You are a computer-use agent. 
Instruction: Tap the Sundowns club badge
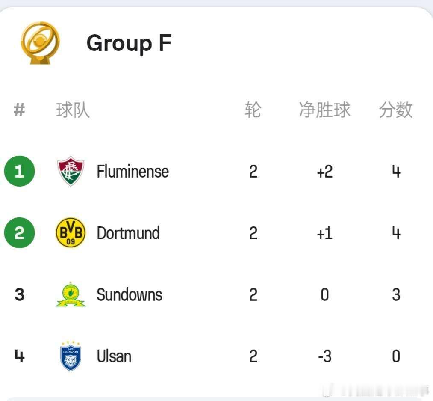(x=71, y=294)
